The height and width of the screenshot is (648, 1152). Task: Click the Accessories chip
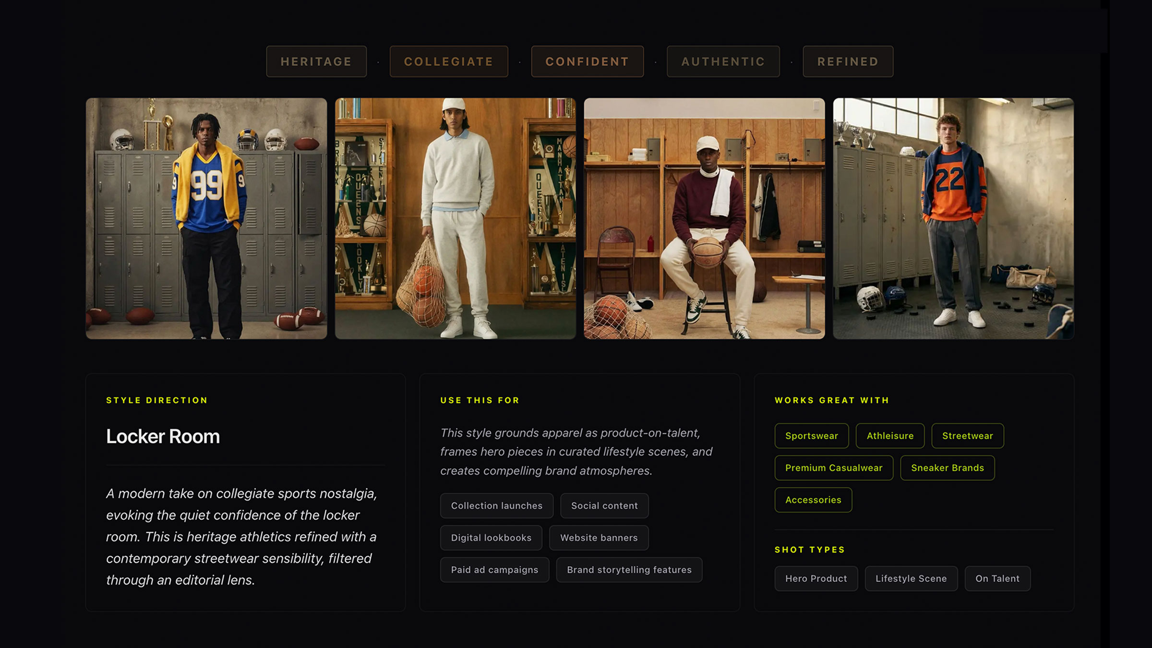pos(814,500)
